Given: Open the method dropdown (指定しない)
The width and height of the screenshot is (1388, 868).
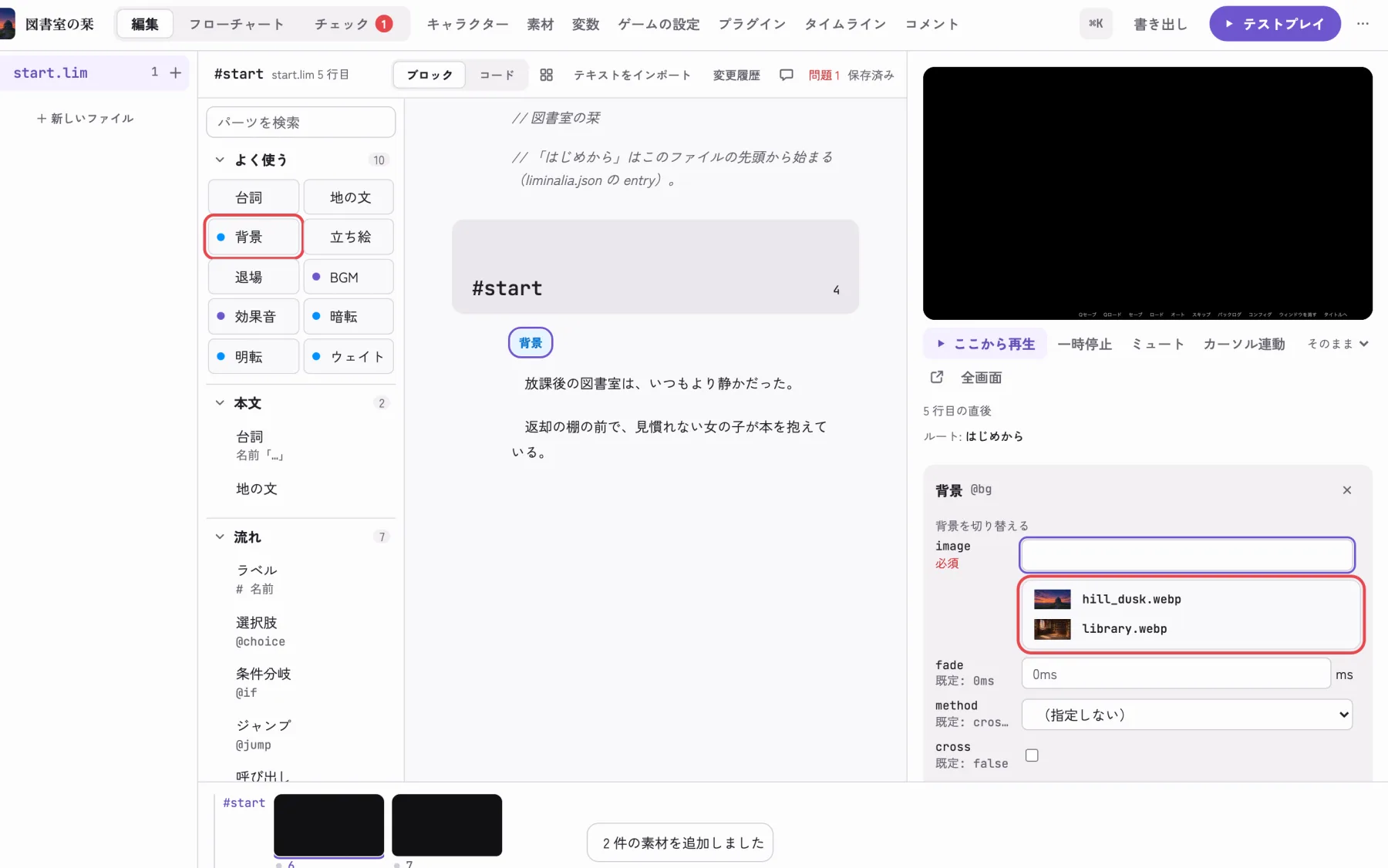Looking at the screenshot, I should click(1187, 715).
